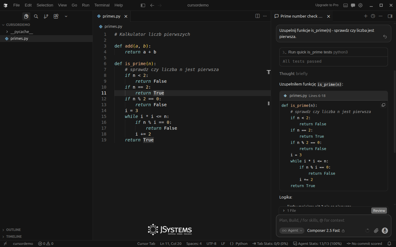The height and width of the screenshot is (247, 396).
Task: Open the Composer 2.5 Fast model selector
Action: point(326,231)
